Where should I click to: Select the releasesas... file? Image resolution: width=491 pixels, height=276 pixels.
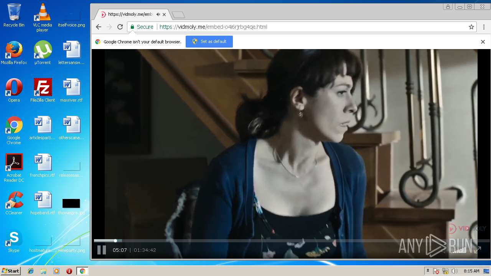71,169
